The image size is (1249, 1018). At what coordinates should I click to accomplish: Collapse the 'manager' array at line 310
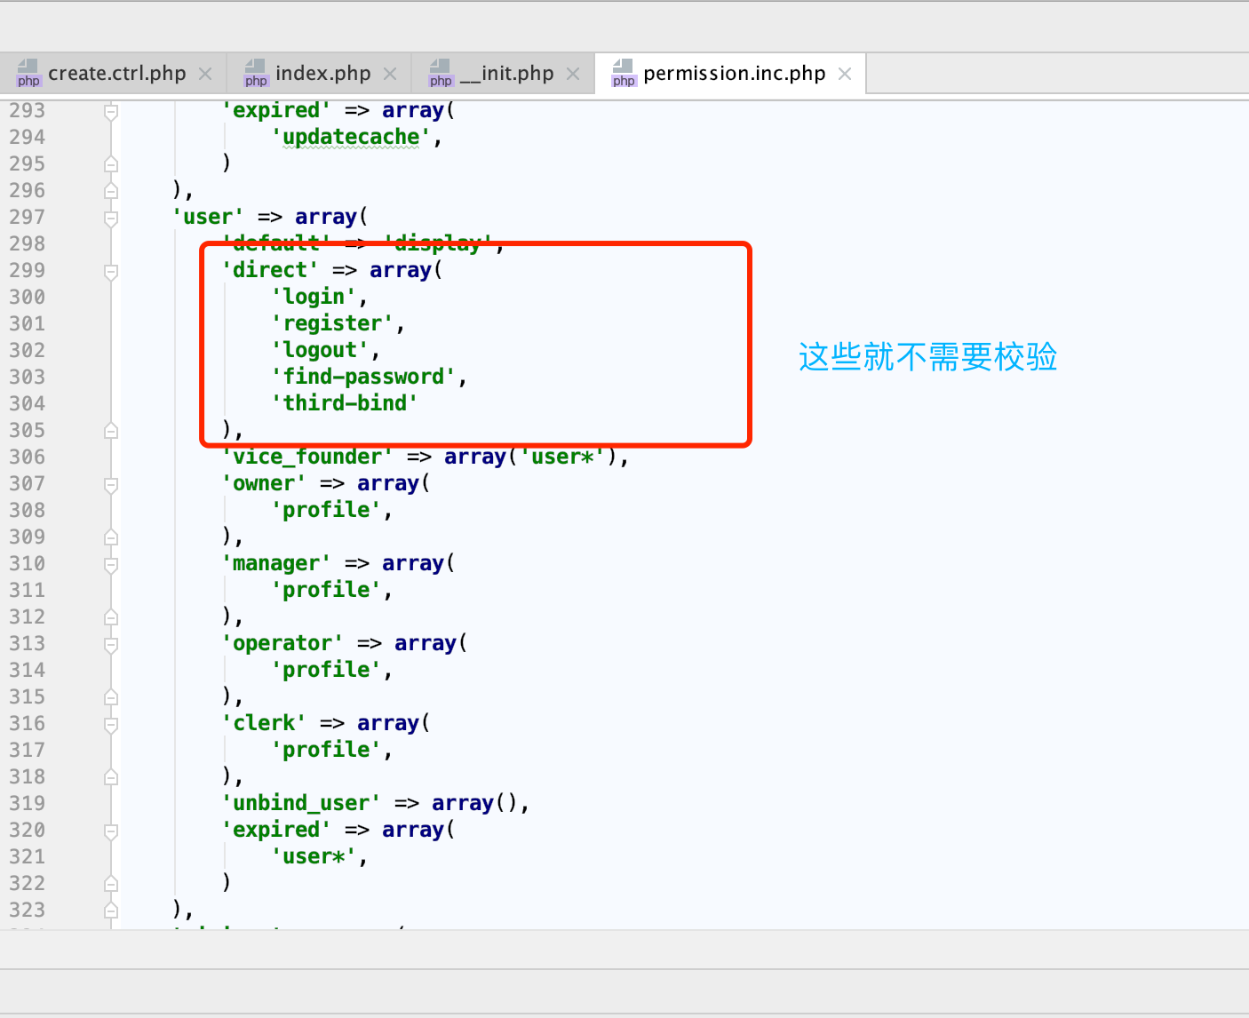tap(111, 565)
